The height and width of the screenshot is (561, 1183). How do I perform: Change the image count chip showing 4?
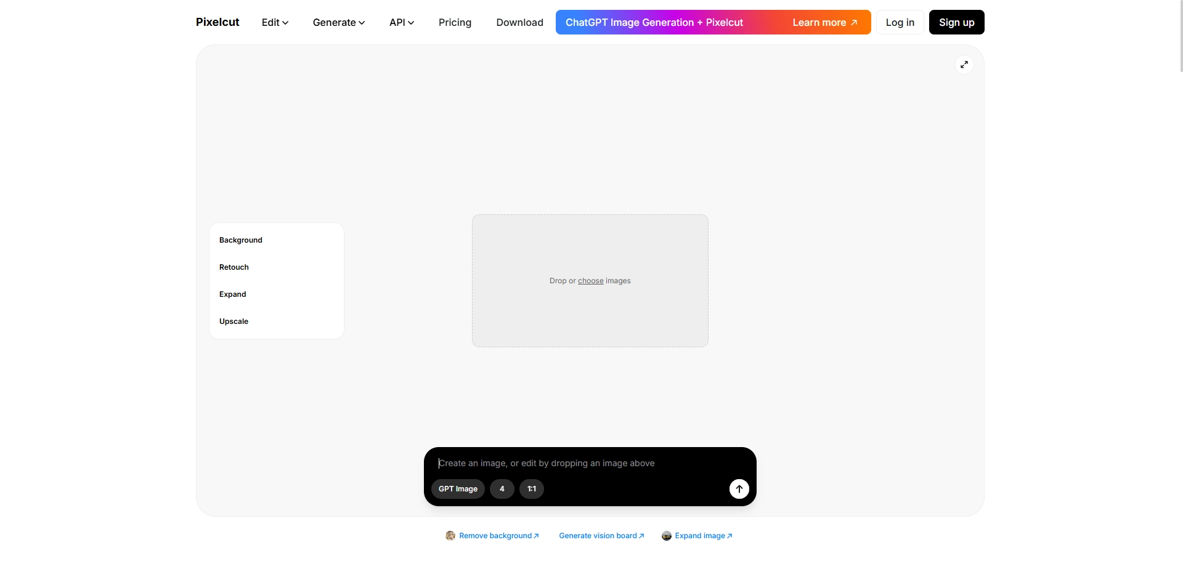(502, 489)
